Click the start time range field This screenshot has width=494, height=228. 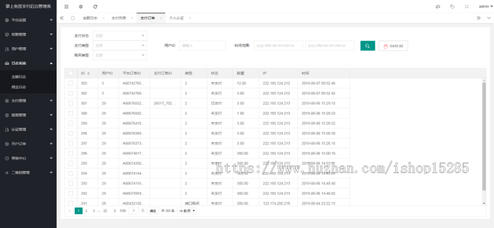pyautogui.click(x=278, y=45)
